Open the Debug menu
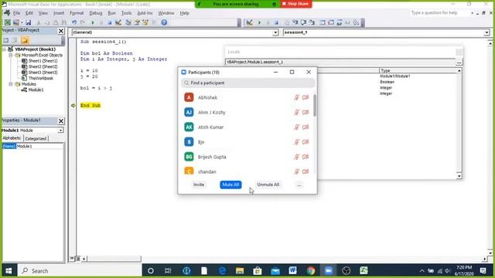Screen dimensions: 495x278 point(96,13)
